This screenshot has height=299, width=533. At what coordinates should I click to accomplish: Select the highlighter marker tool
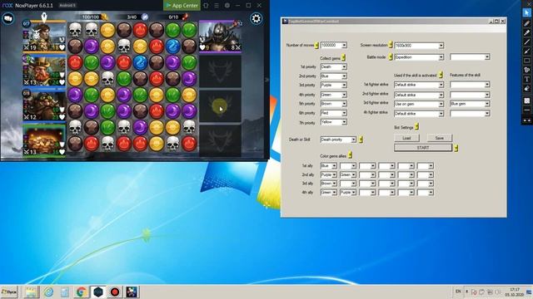tap(526, 32)
